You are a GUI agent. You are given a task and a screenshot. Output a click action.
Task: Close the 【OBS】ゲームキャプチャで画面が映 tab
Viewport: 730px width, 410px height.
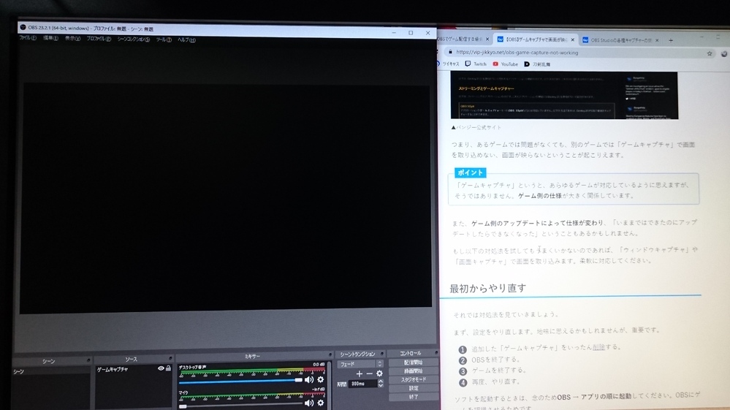[x=573, y=40]
